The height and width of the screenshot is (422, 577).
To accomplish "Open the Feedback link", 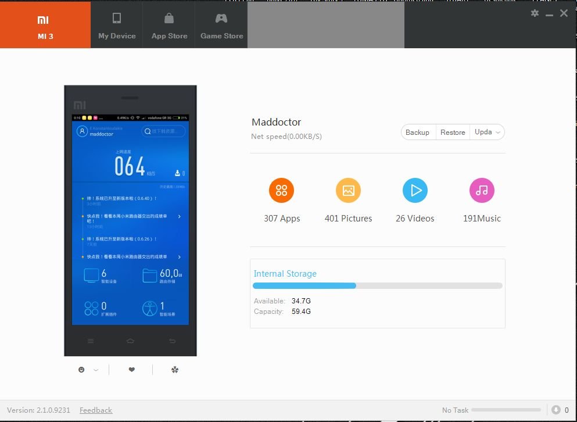I will point(96,410).
